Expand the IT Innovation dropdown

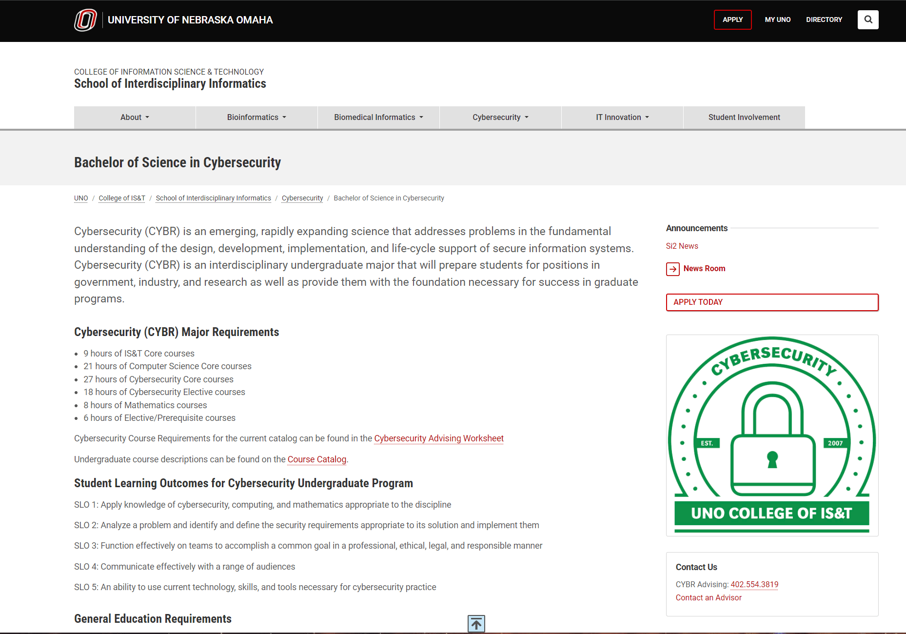click(622, 118)
